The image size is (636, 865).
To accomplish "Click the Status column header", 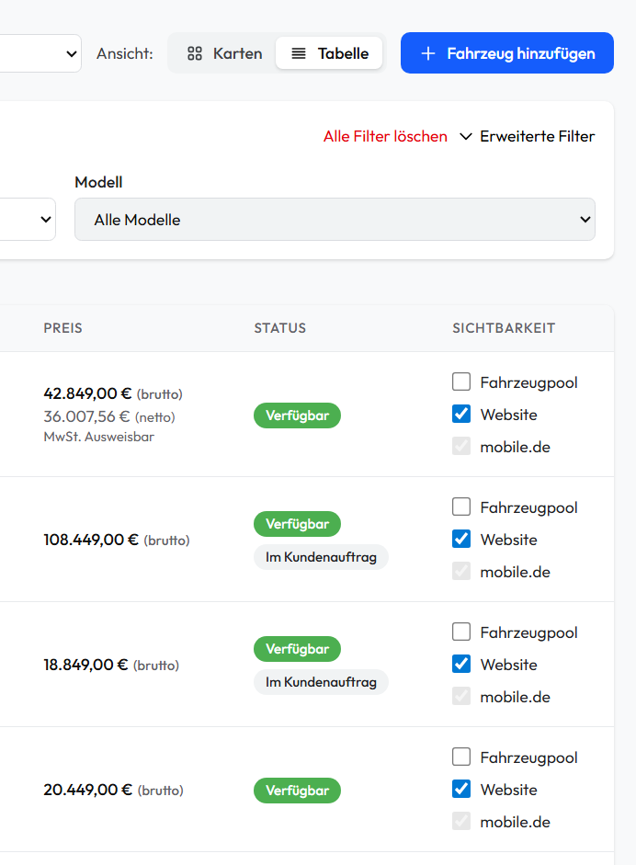I will click(280, 328).
